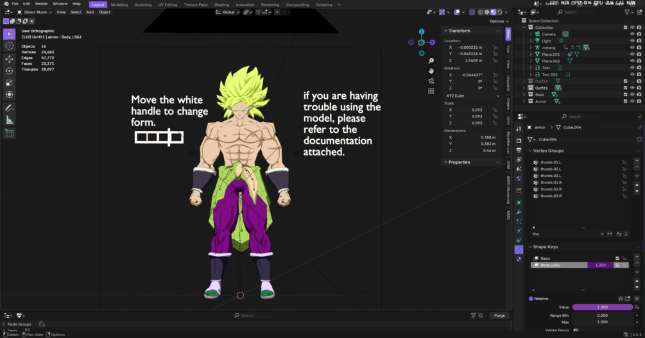Click the Purge button
Image resolution: width=645 pixels, height=338 pixels.
[499, 316]
